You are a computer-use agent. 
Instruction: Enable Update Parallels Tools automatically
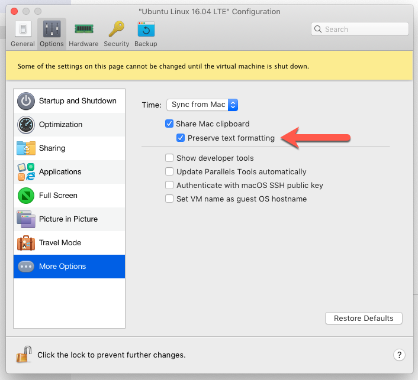[x=169, y=171]
